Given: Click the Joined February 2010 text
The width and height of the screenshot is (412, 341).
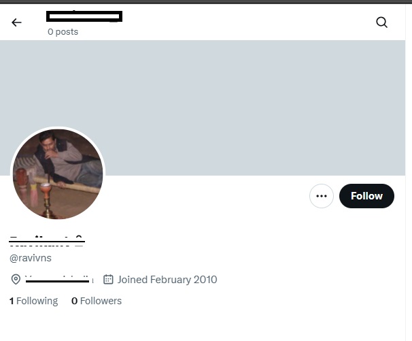Looking at the screenshot, I should pyautogui.click(x=167, y=279).
